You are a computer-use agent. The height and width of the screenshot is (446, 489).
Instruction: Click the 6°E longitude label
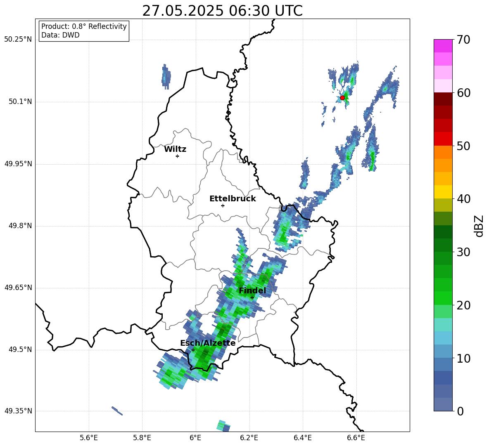point(195,438)
